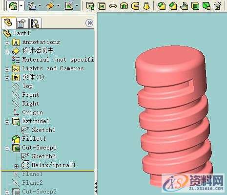Viewport: 227px width, 195px height.
Task: Open the Reference Geometry dropdown arrow
Action: 77,6
